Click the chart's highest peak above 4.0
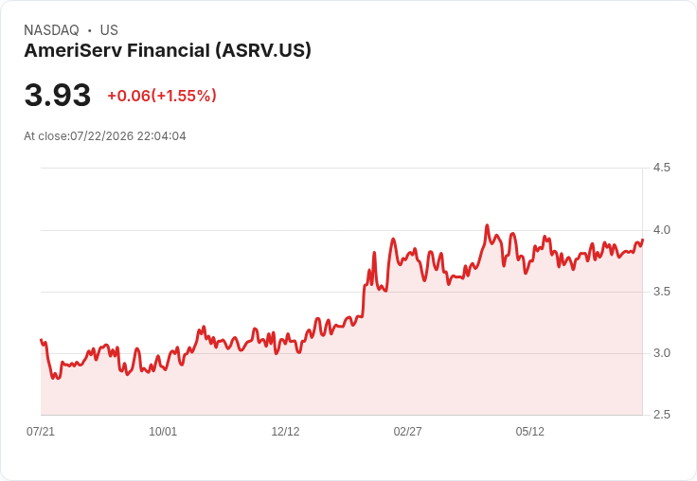The image size is (697, 481). (x=487, y=225)
